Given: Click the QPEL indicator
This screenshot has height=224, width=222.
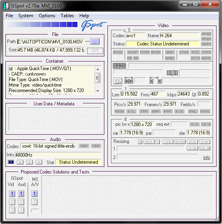Looking at the screenshot, I should tap(170, 58).
